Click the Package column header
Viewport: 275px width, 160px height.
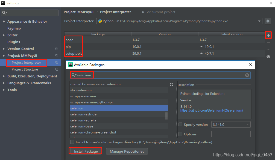click(98, 34)
